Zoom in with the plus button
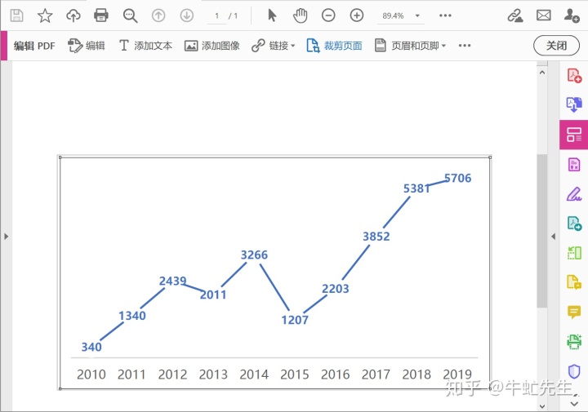 357,16
